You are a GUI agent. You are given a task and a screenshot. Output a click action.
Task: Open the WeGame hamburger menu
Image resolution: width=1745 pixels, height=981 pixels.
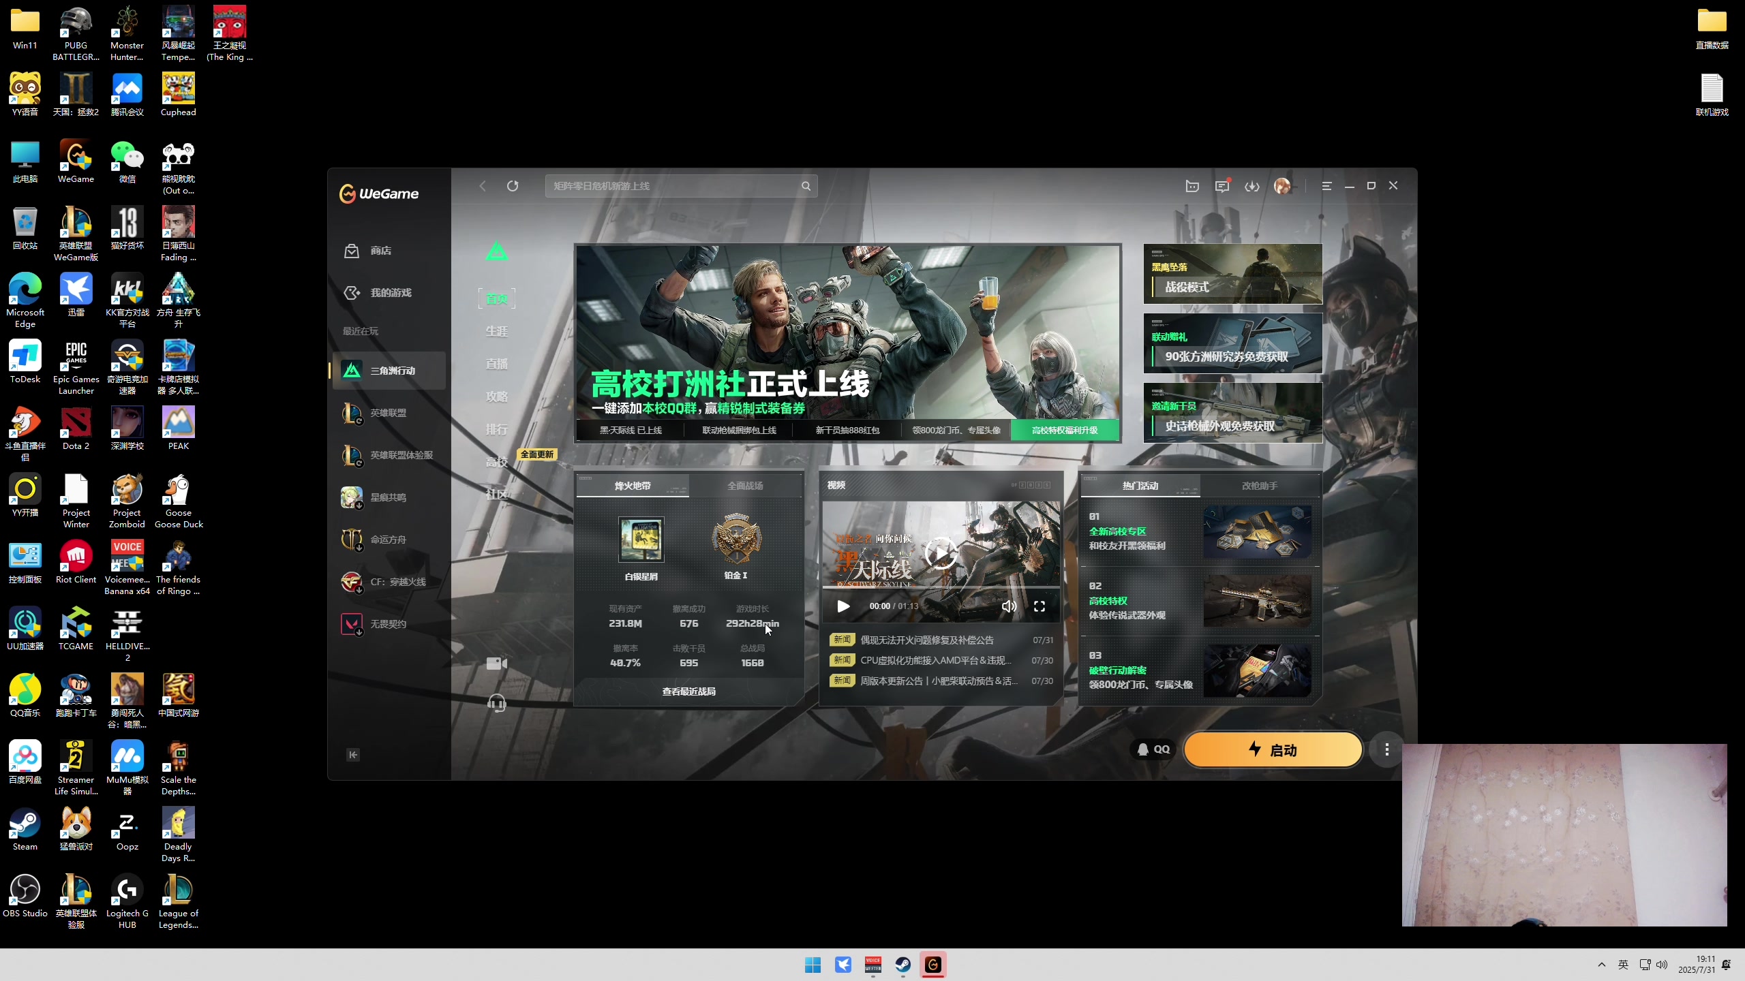pos(1326,186)
